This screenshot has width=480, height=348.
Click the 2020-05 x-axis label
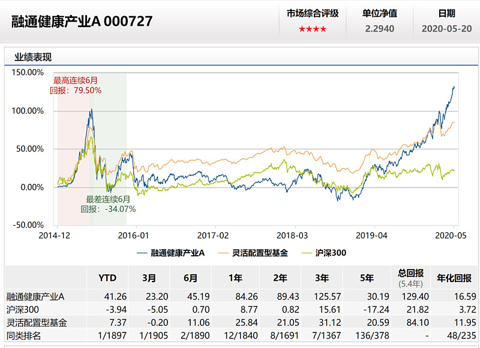click(451, 235)
